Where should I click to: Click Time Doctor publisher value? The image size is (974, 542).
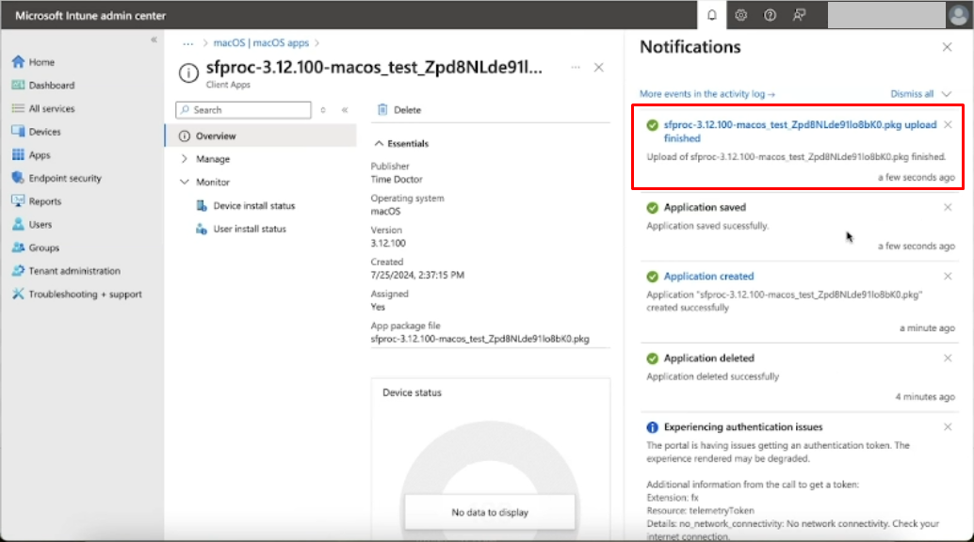pos(397,179)
